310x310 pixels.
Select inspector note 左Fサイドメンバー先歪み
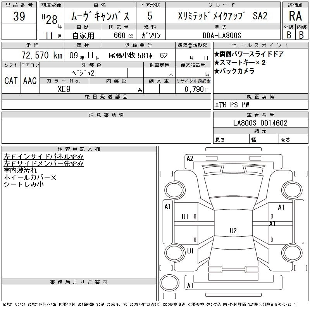pos(43,164)
